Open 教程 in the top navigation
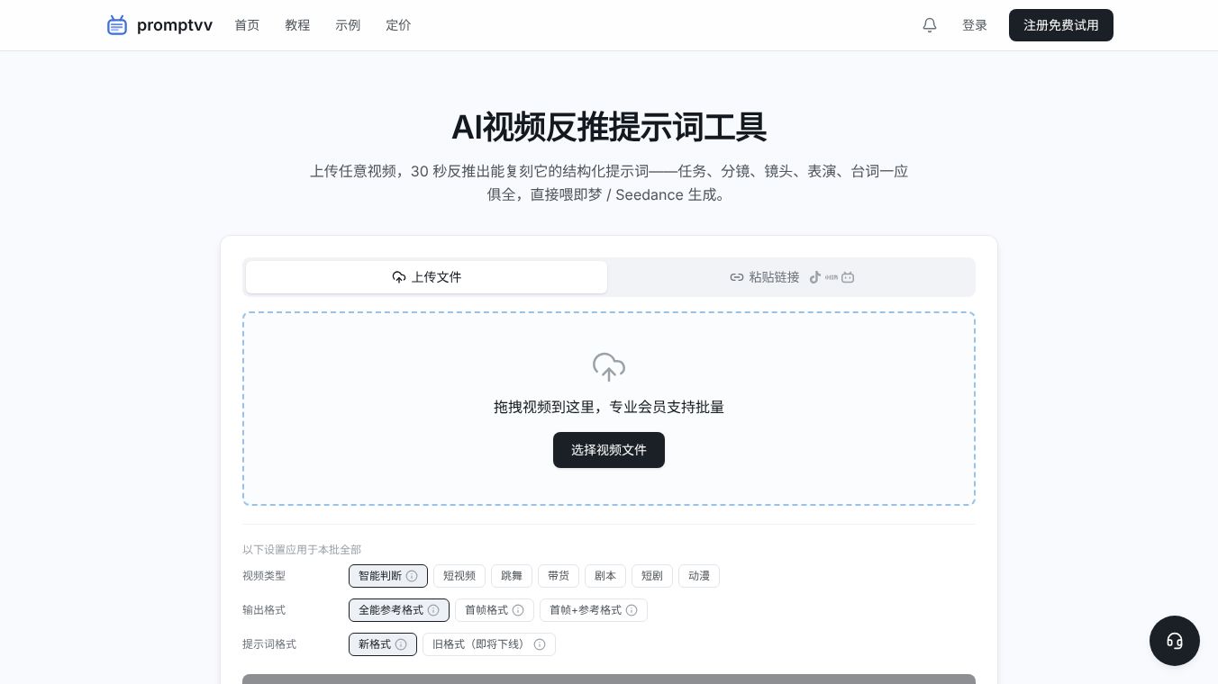The height and width of the screenshot is (684, 1218). click(x=297, y=25)
